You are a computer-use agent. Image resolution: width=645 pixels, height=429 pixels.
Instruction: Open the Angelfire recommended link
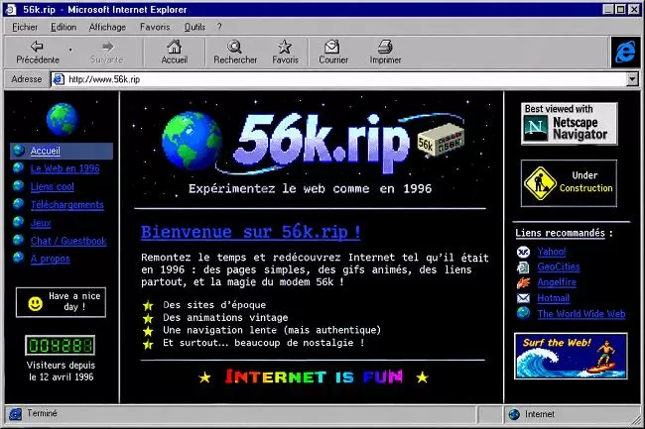point(557,282)
